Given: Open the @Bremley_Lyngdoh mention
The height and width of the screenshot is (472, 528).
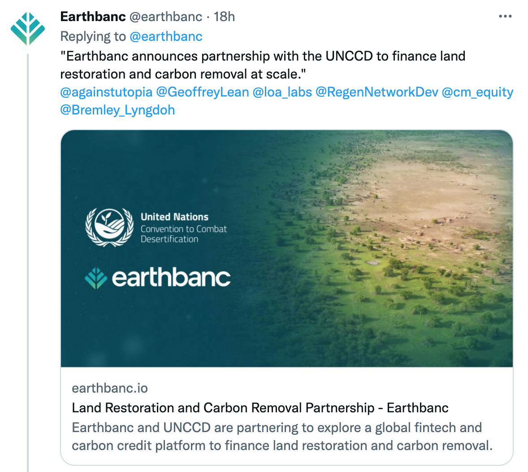Looking at the screenshot, I should [x=117, y=110].
